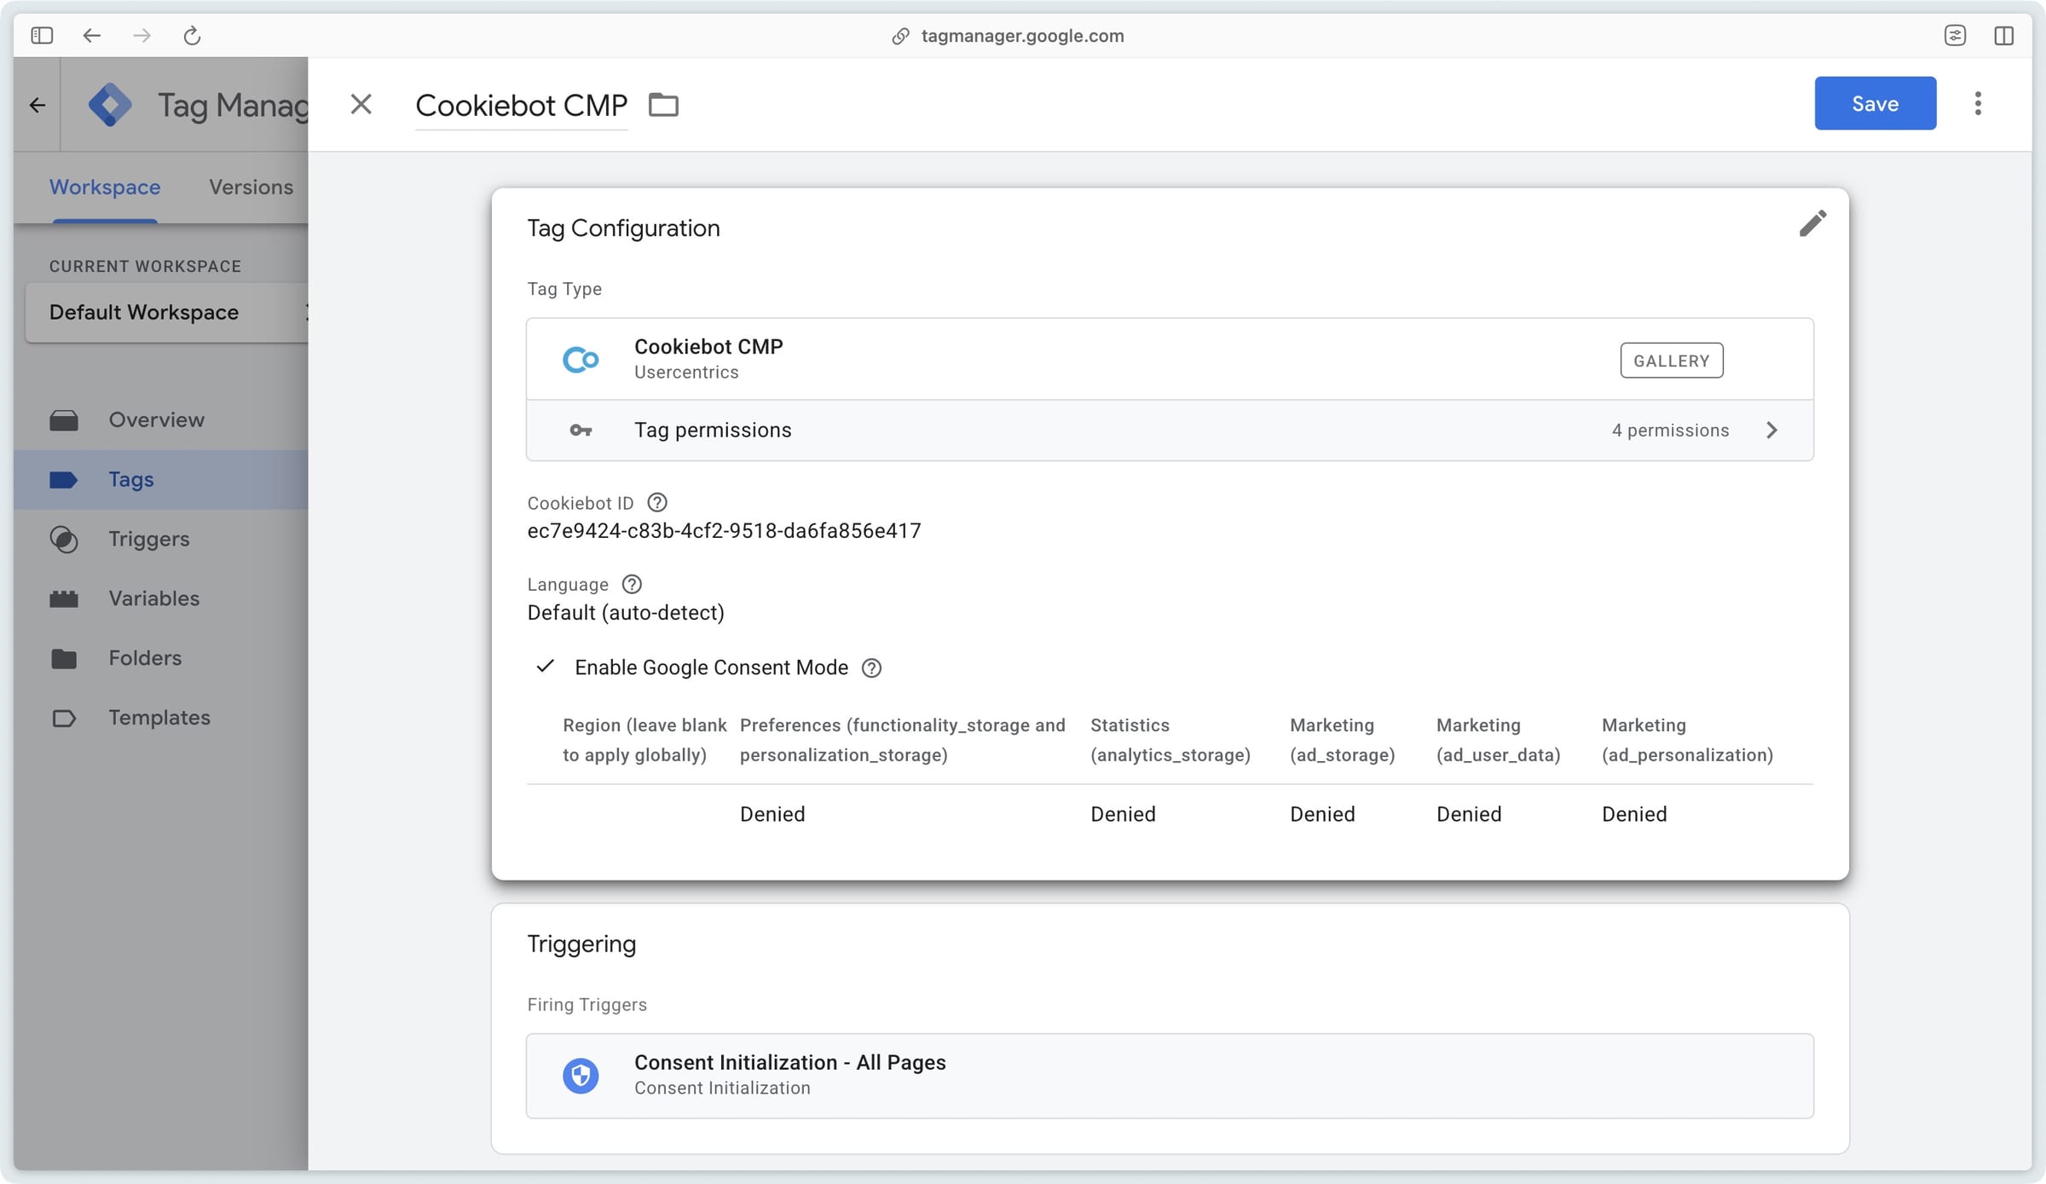This screenshot has height=1184, width=2046.
Task: Click the Cookiebot CMP logo icon
Action: pos(581,359)
